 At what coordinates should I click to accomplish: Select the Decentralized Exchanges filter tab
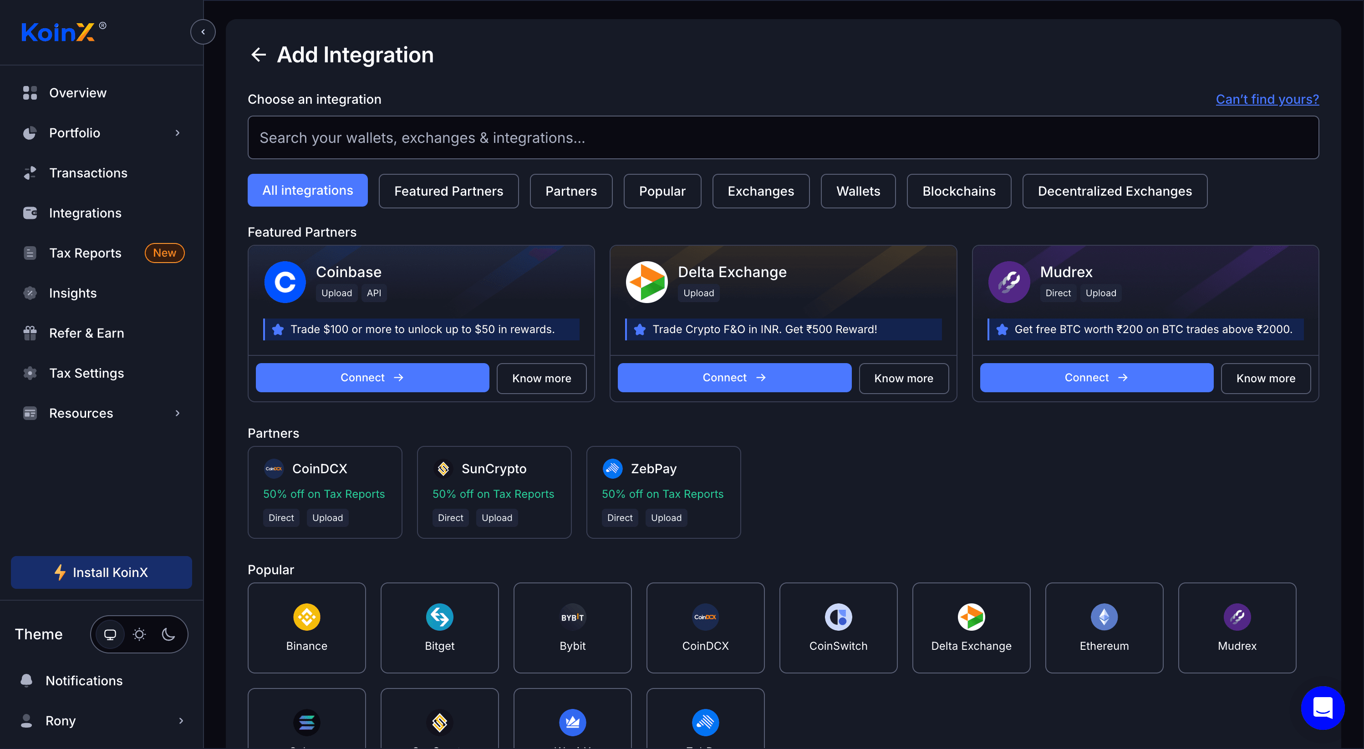1115,191
